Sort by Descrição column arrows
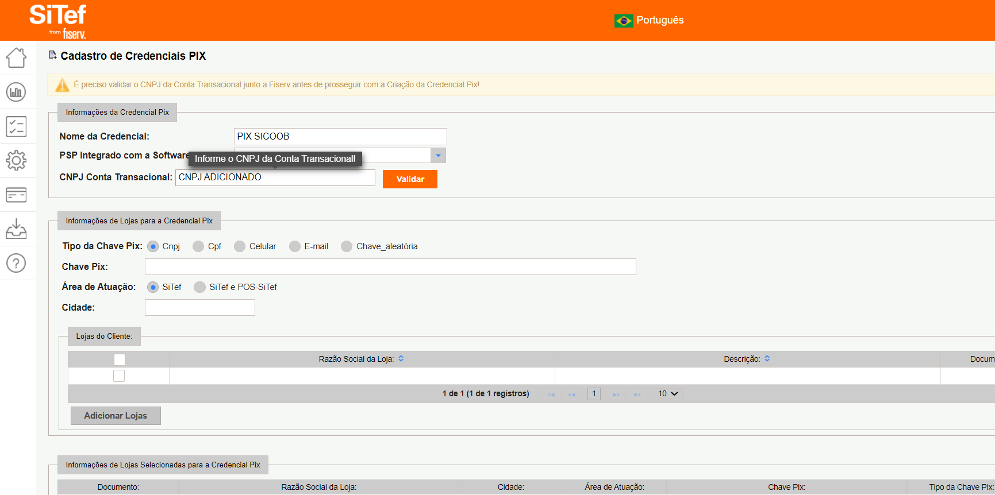This screenshot has height=495, width=995. 767,358
